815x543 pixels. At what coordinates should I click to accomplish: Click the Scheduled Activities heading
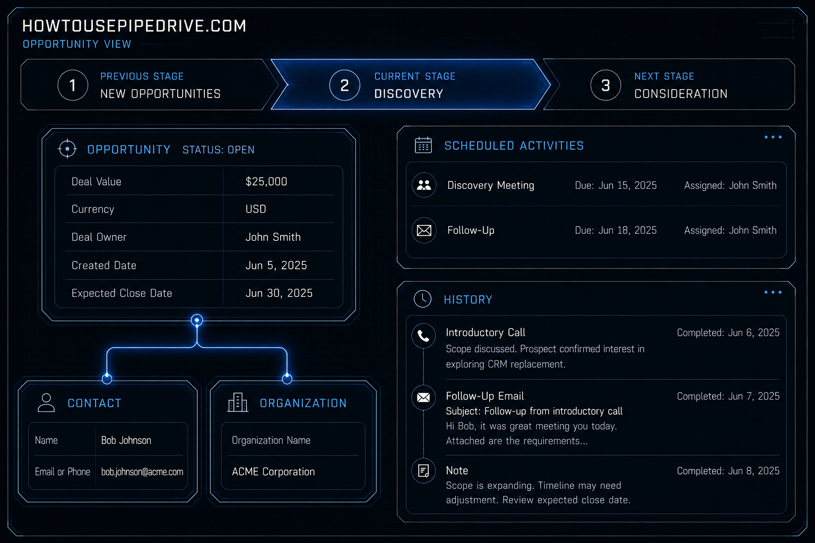514,145
